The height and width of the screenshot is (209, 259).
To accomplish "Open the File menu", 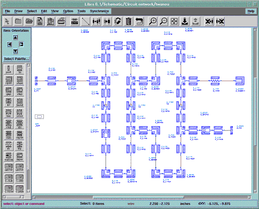I will [x=7, y=11].
